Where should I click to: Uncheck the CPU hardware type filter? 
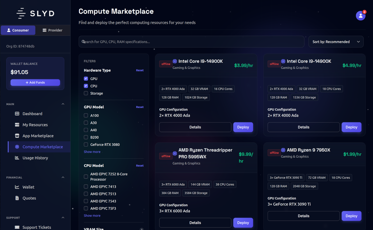[86, 86]
